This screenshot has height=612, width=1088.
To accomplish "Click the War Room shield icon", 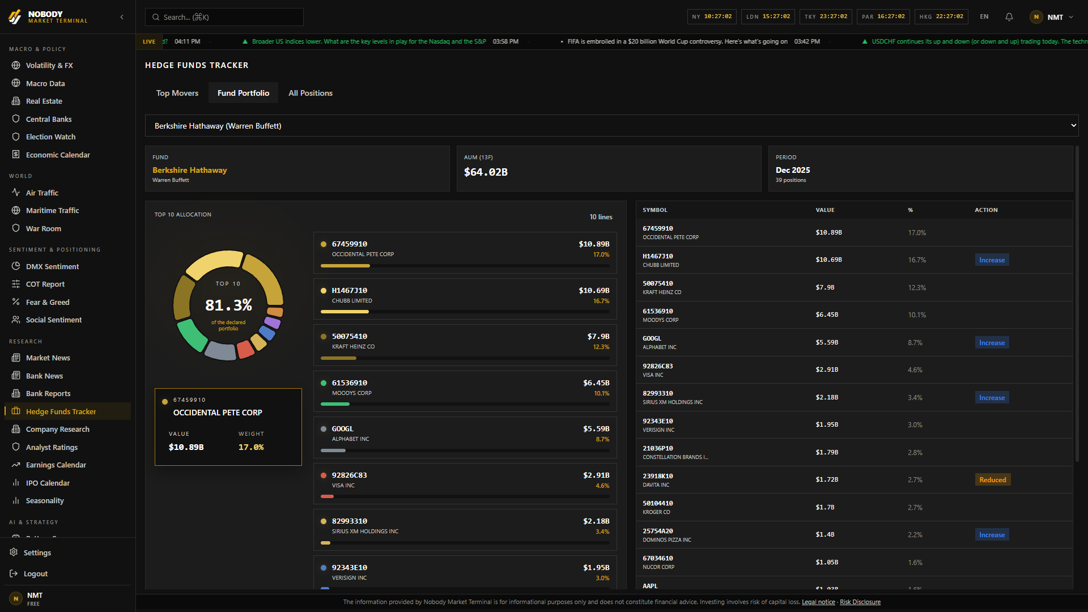I will (16, 228).
